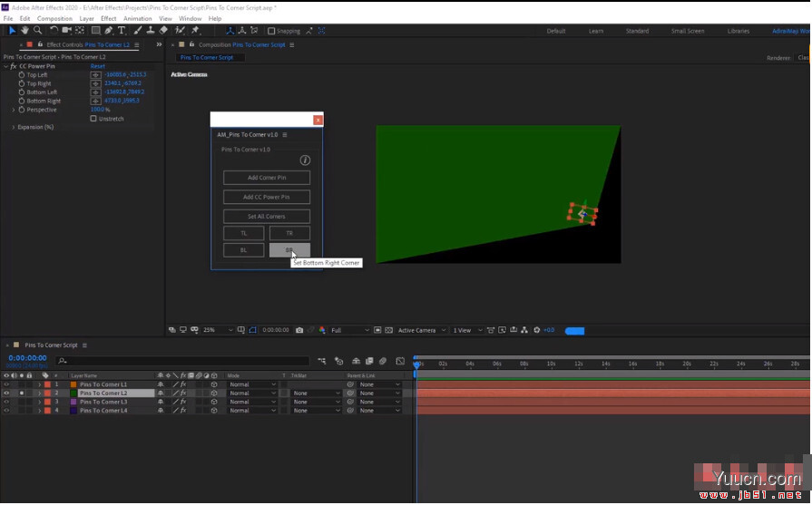Image resolution: width=812 pixels, height=505 pixels.
Task: Take a snapshot with camera icon
Action: click(x=299, y=330)
